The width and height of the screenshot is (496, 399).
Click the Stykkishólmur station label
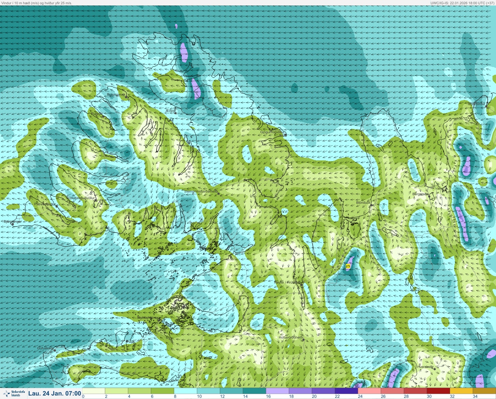(x=148, y=318)
